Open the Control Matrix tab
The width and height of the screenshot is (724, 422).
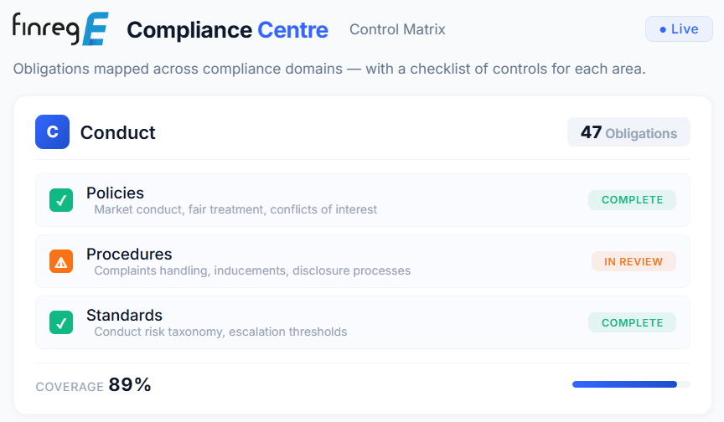point(397,29)
